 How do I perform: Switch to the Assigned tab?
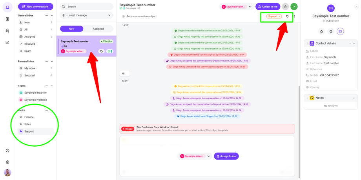(x=98, y=29)
